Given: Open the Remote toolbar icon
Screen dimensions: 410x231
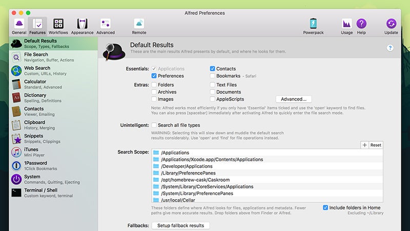Looking at the screenshot, I should (139, 24).
